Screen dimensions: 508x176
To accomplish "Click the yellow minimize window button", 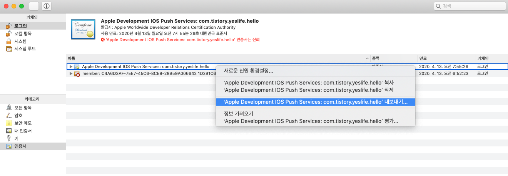I will tap(14, 6).
